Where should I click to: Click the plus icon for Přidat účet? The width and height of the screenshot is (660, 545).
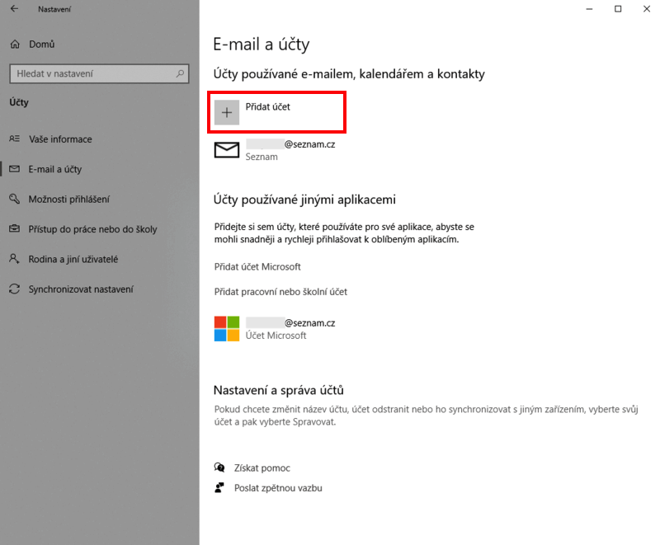[x=227, y=112]
